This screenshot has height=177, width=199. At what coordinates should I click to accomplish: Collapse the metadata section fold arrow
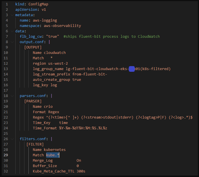pyautogui.click(x=12, y=15)
